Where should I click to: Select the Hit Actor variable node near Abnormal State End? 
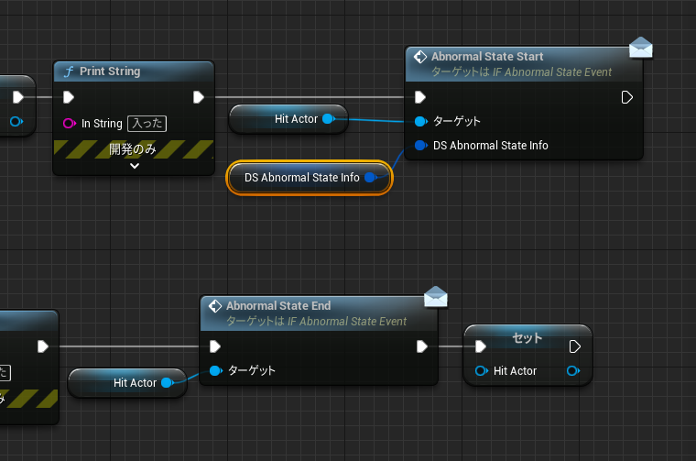point(127,383)
